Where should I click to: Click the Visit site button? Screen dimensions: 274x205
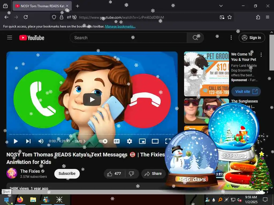[x=246, y=92]
